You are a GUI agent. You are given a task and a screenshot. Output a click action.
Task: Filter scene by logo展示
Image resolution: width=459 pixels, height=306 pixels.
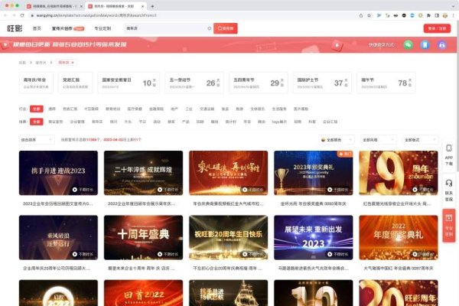click(x=279, y=122)
